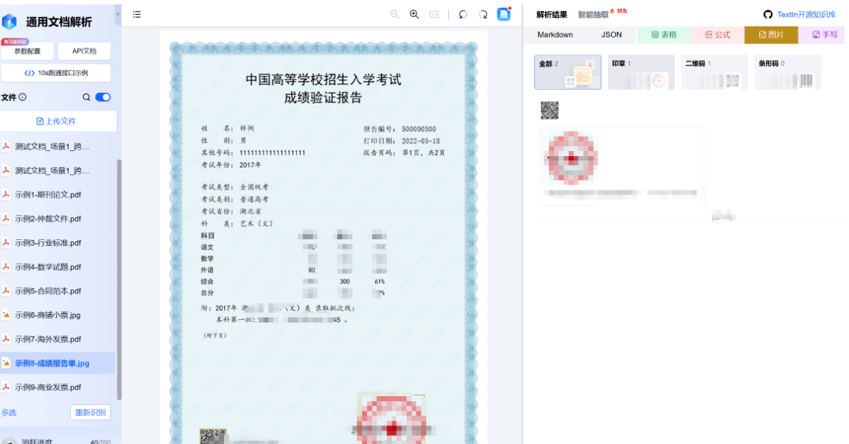Click the zoom in magnifier icon
This screenshot has height=444, width=849.
[x=414, y=15]
